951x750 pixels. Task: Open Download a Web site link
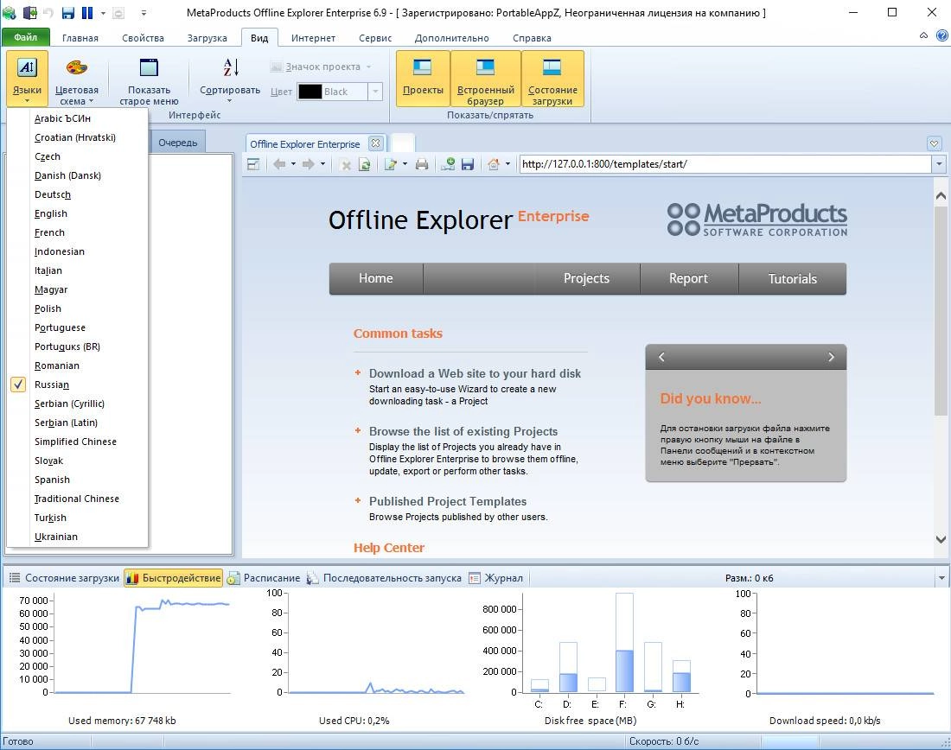pyautogui.click(x=475, y=373)
